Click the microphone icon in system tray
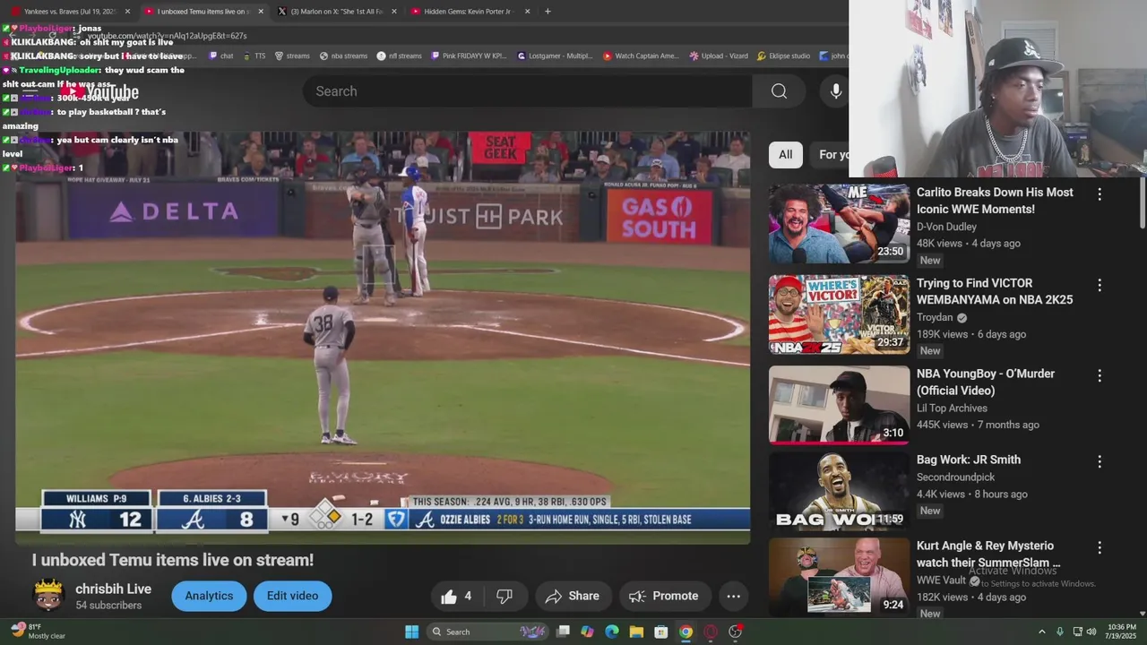Image resolution: width=1147 pixels, height=645 pixels. [1060, 632]
